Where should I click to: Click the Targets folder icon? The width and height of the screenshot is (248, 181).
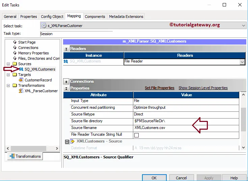tap(15, 74)
